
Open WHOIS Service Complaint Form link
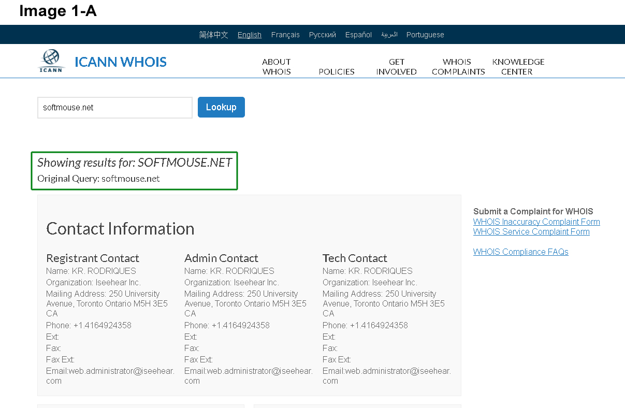[531, 231]
